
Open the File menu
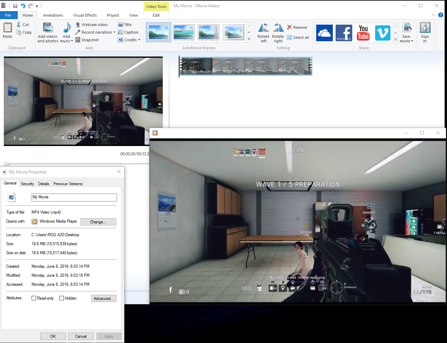click(8, 15)
